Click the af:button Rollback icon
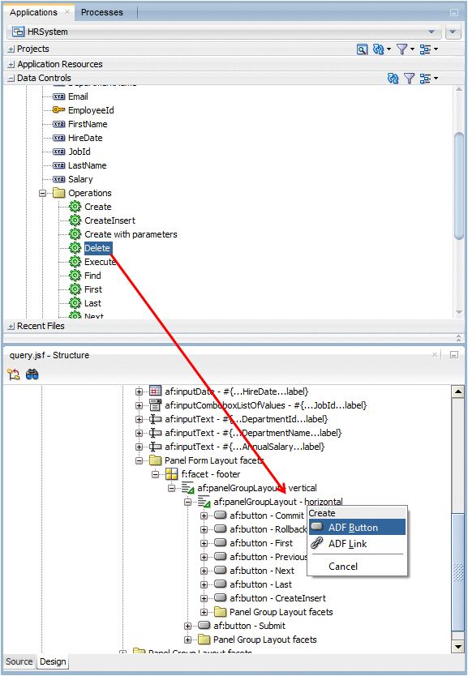Screen dimensions: 468x676 pos(221,529)
